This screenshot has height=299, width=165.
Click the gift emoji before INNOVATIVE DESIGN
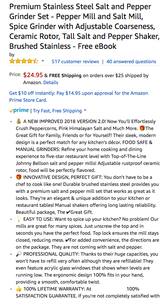(19, 177)
